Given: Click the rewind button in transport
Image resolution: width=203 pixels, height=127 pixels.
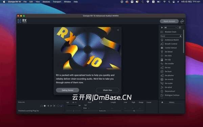Looking at the screenshot, I should click(x=48, y=106).
